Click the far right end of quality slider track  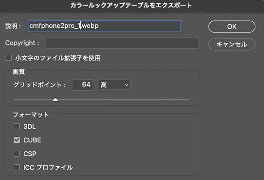(188, 100)
